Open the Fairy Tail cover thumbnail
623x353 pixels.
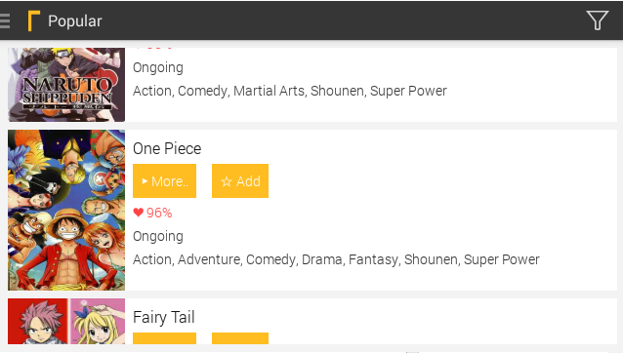66,321
